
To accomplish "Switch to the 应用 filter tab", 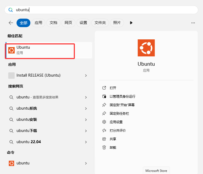I will click(x=38, y=23).
